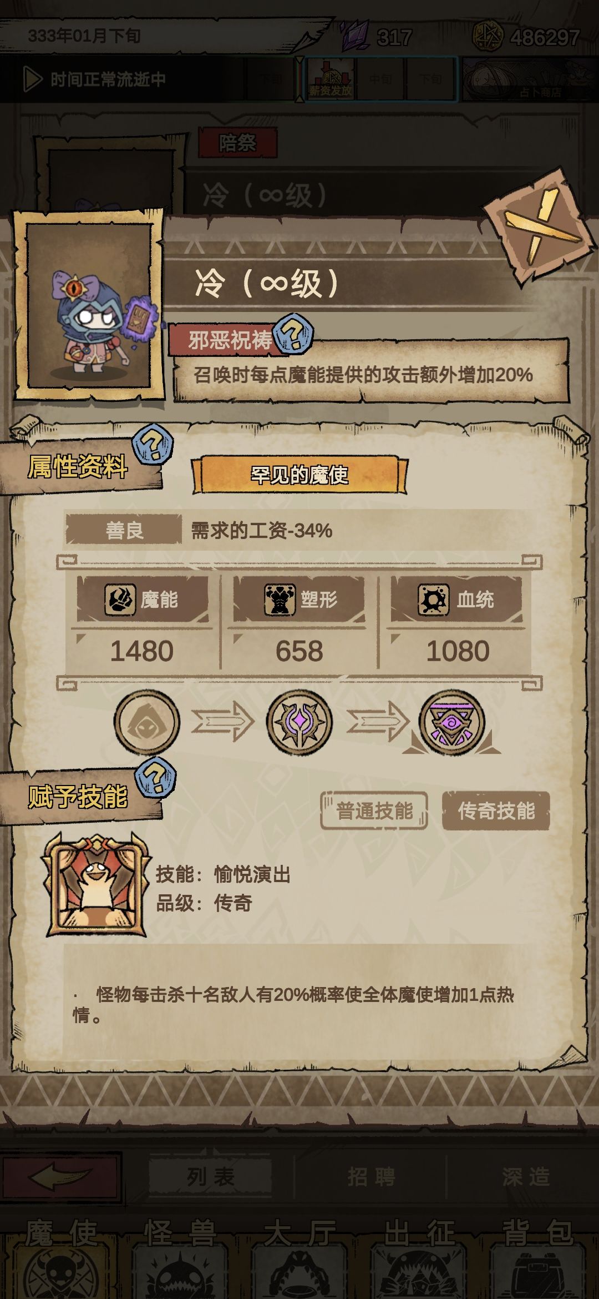The image size is (599, 1299).
Task: Tap the 魔能 attribute icon
Action: click(120, 600)
